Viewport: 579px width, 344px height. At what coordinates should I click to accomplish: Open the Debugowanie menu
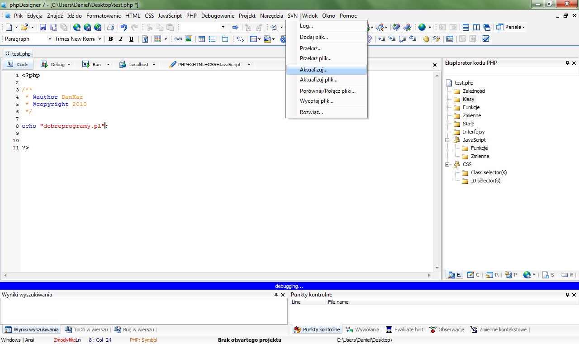(218, 15)
